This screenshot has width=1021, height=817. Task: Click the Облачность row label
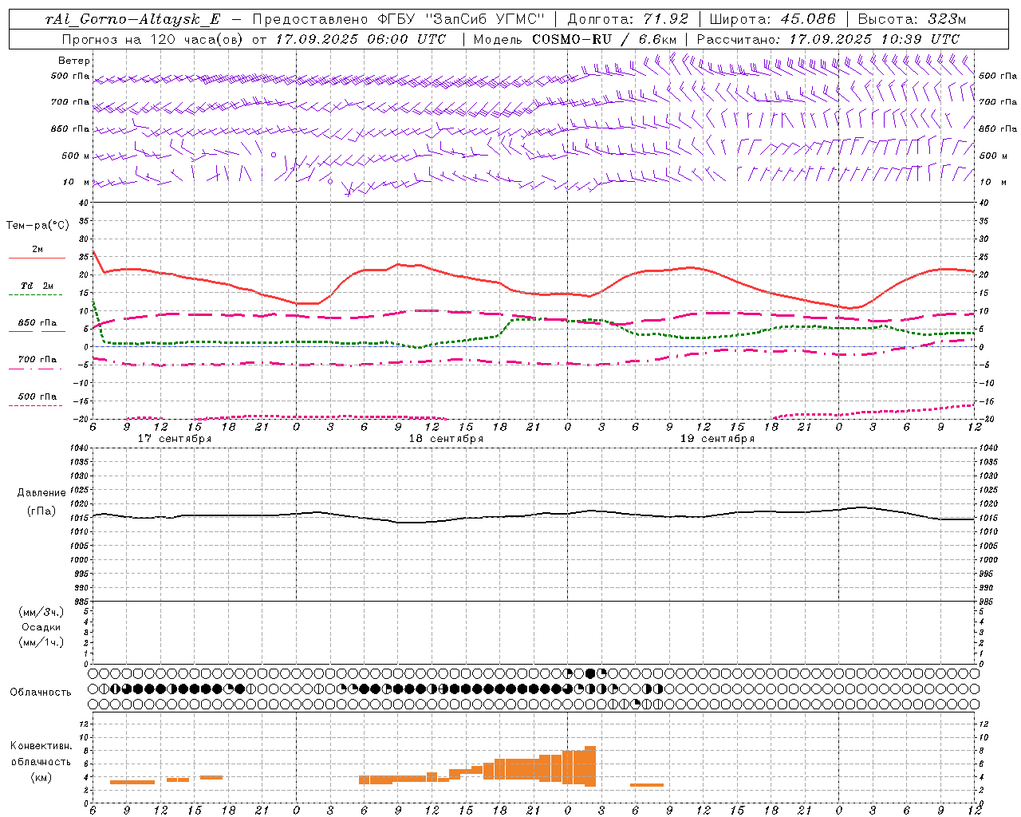(41, 692)
